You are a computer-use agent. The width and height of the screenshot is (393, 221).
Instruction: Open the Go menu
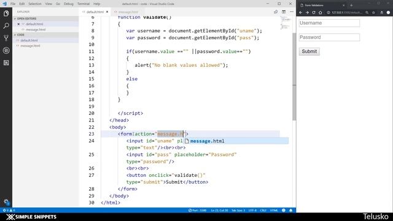pos(58,4)
